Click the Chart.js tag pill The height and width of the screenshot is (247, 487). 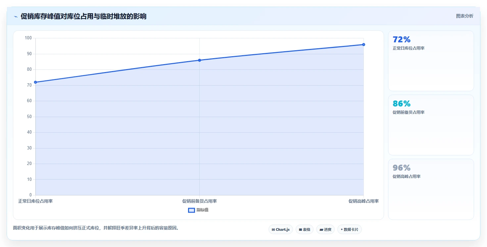(x=281, y=229)
